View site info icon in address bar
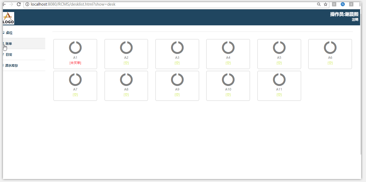Screen dimensions: 366x182 27,4
